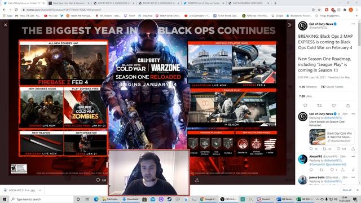This screenshot has width=361, height=203.
Task: Open the YouTube bookmark
Action: click(51, 16)
